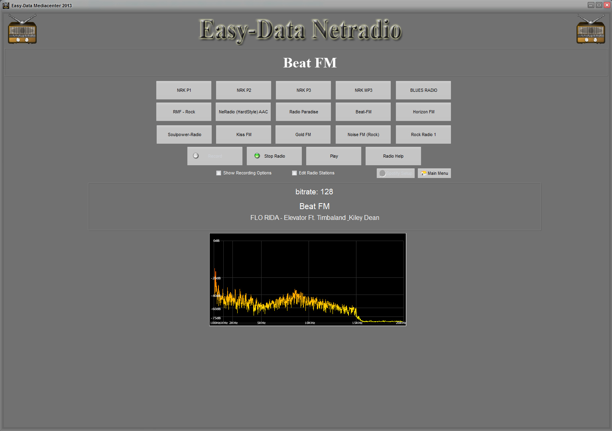Choose the Gold FM station
The image size is (612, 431).
tap(303, 134)
